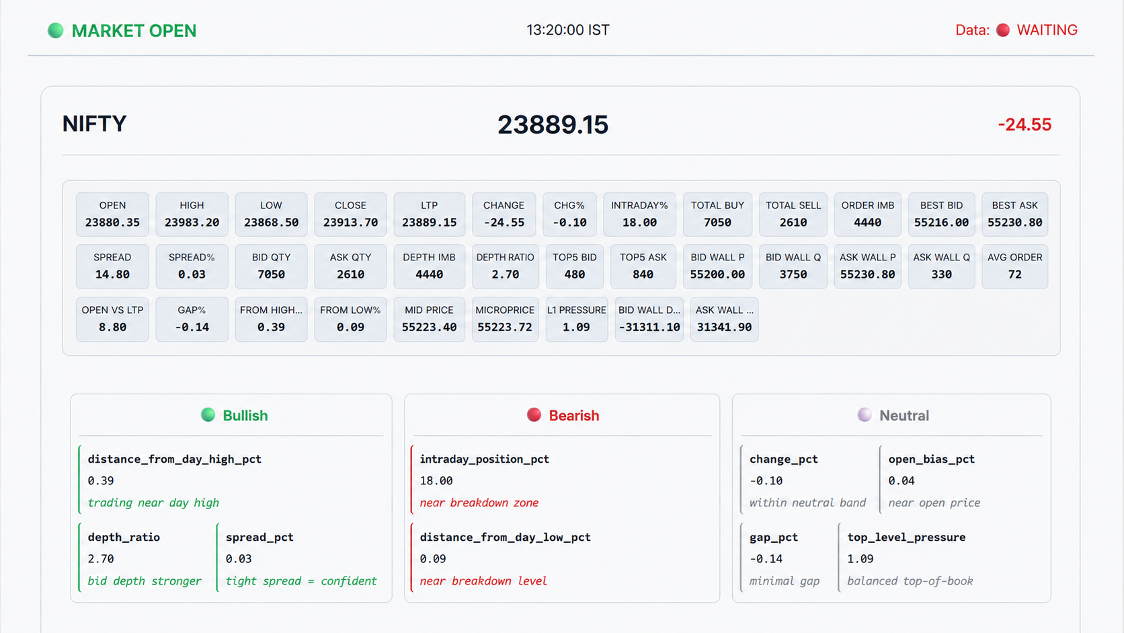Click the WAITING data status label
The width and height of the screenshot is (1124, 633).
(1047, 30)
